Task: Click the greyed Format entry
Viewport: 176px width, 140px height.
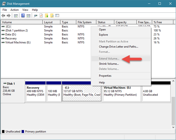Action: (x=121, y=52)
